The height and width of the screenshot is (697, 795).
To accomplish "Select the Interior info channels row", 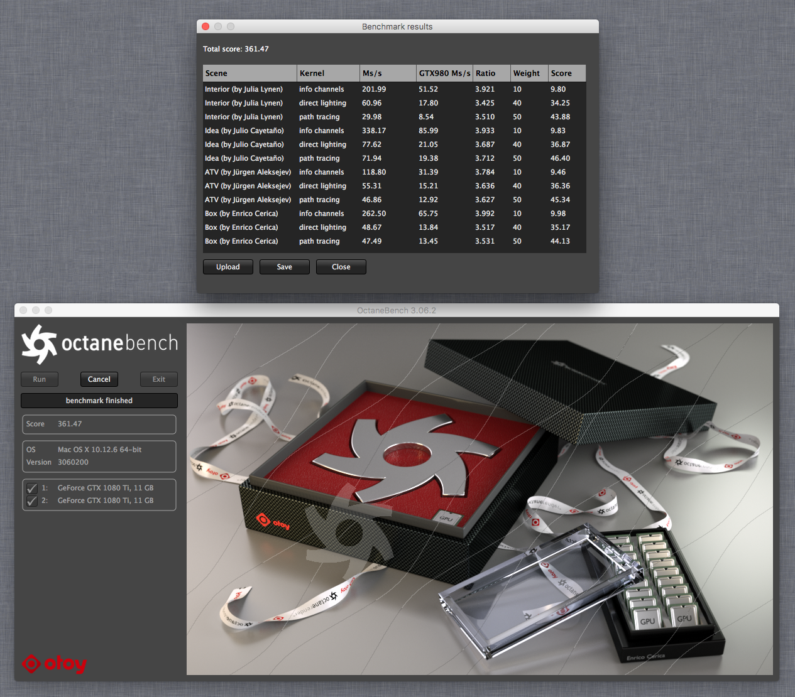I will click(x=394, y=89).
